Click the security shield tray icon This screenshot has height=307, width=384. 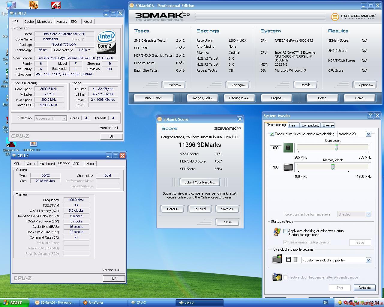pyautogui.click(x=340, y=303)
